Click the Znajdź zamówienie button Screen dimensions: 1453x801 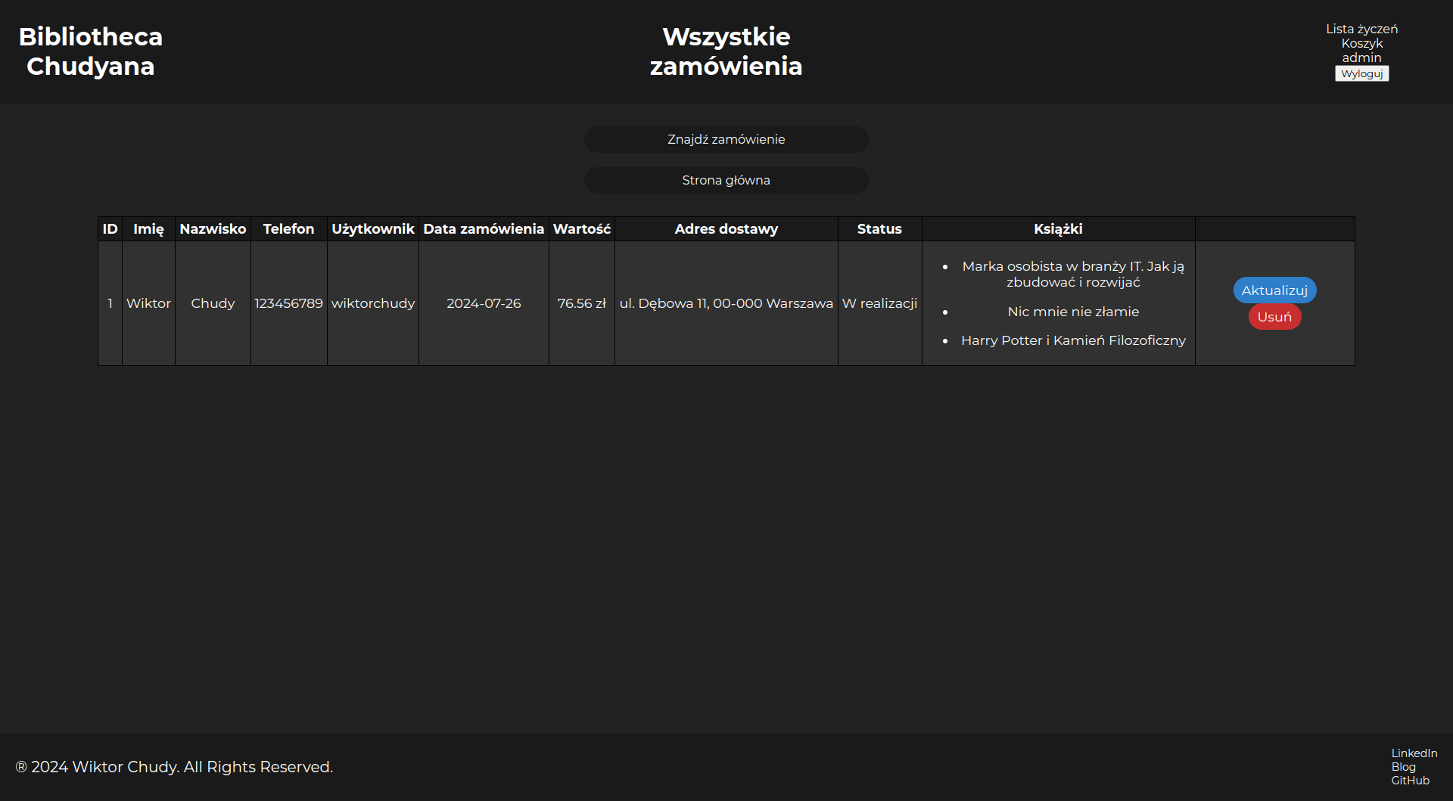(x=726, y=139)
